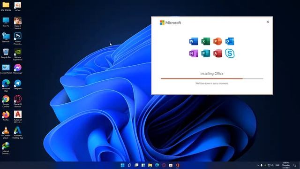This screenshot has height=169, width=300.
Task: Select the Autodesk Desktop App shortcut
Action: (x=18, y=132)
